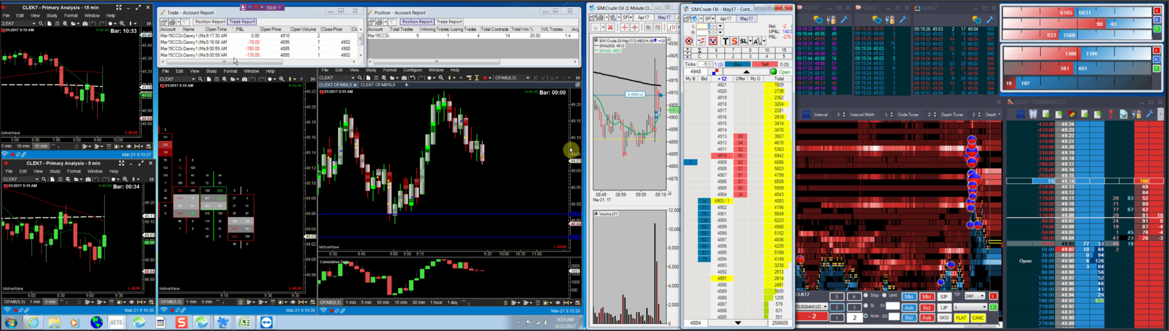Screen dimensions: 1169x331
Task: Switch the 15 min chart to the 10 min timeframe
Action: pos(23,146)
